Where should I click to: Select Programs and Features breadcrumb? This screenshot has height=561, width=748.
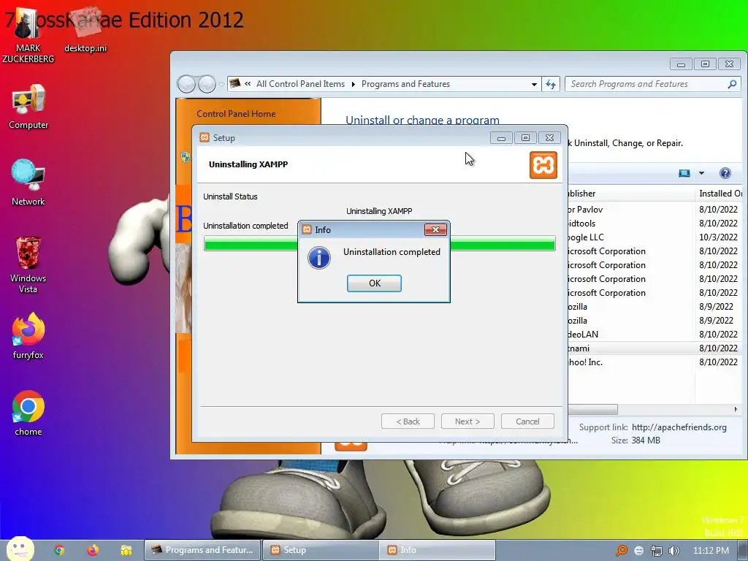pyautogui.click(x=405, y=84)
